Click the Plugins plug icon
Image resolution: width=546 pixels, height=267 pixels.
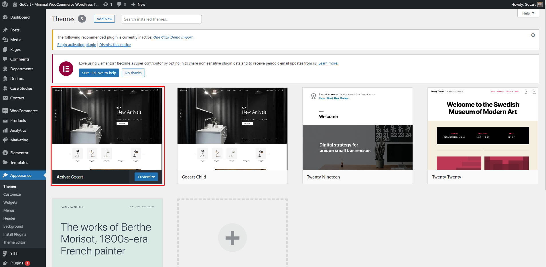pyautogui.click(x=5, y=263)
